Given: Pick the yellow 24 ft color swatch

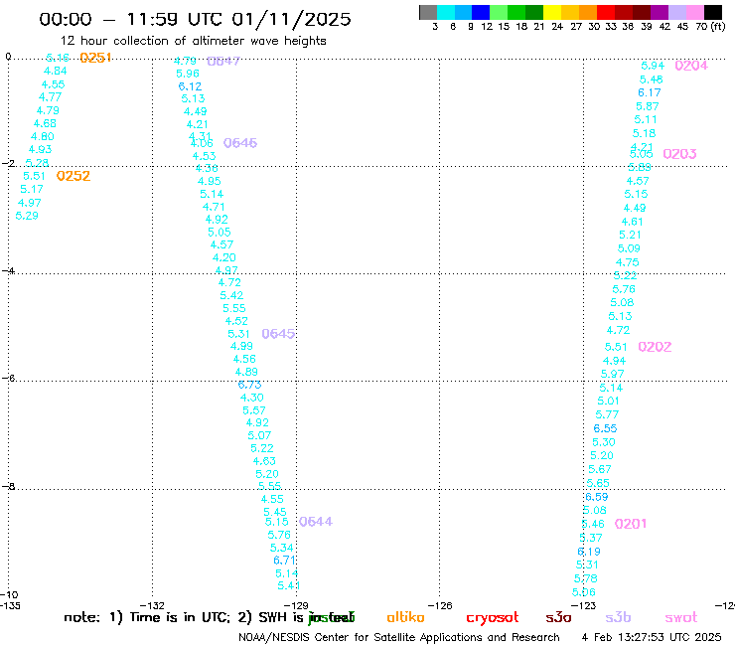Looking at the screenshot, I should coord(552,12).
